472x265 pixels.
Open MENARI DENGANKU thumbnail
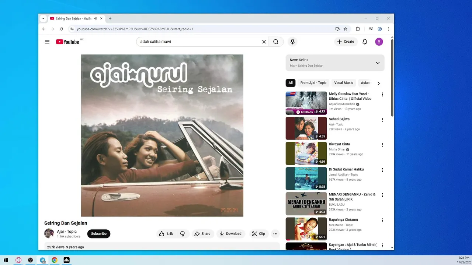click(x=306, y=204)
